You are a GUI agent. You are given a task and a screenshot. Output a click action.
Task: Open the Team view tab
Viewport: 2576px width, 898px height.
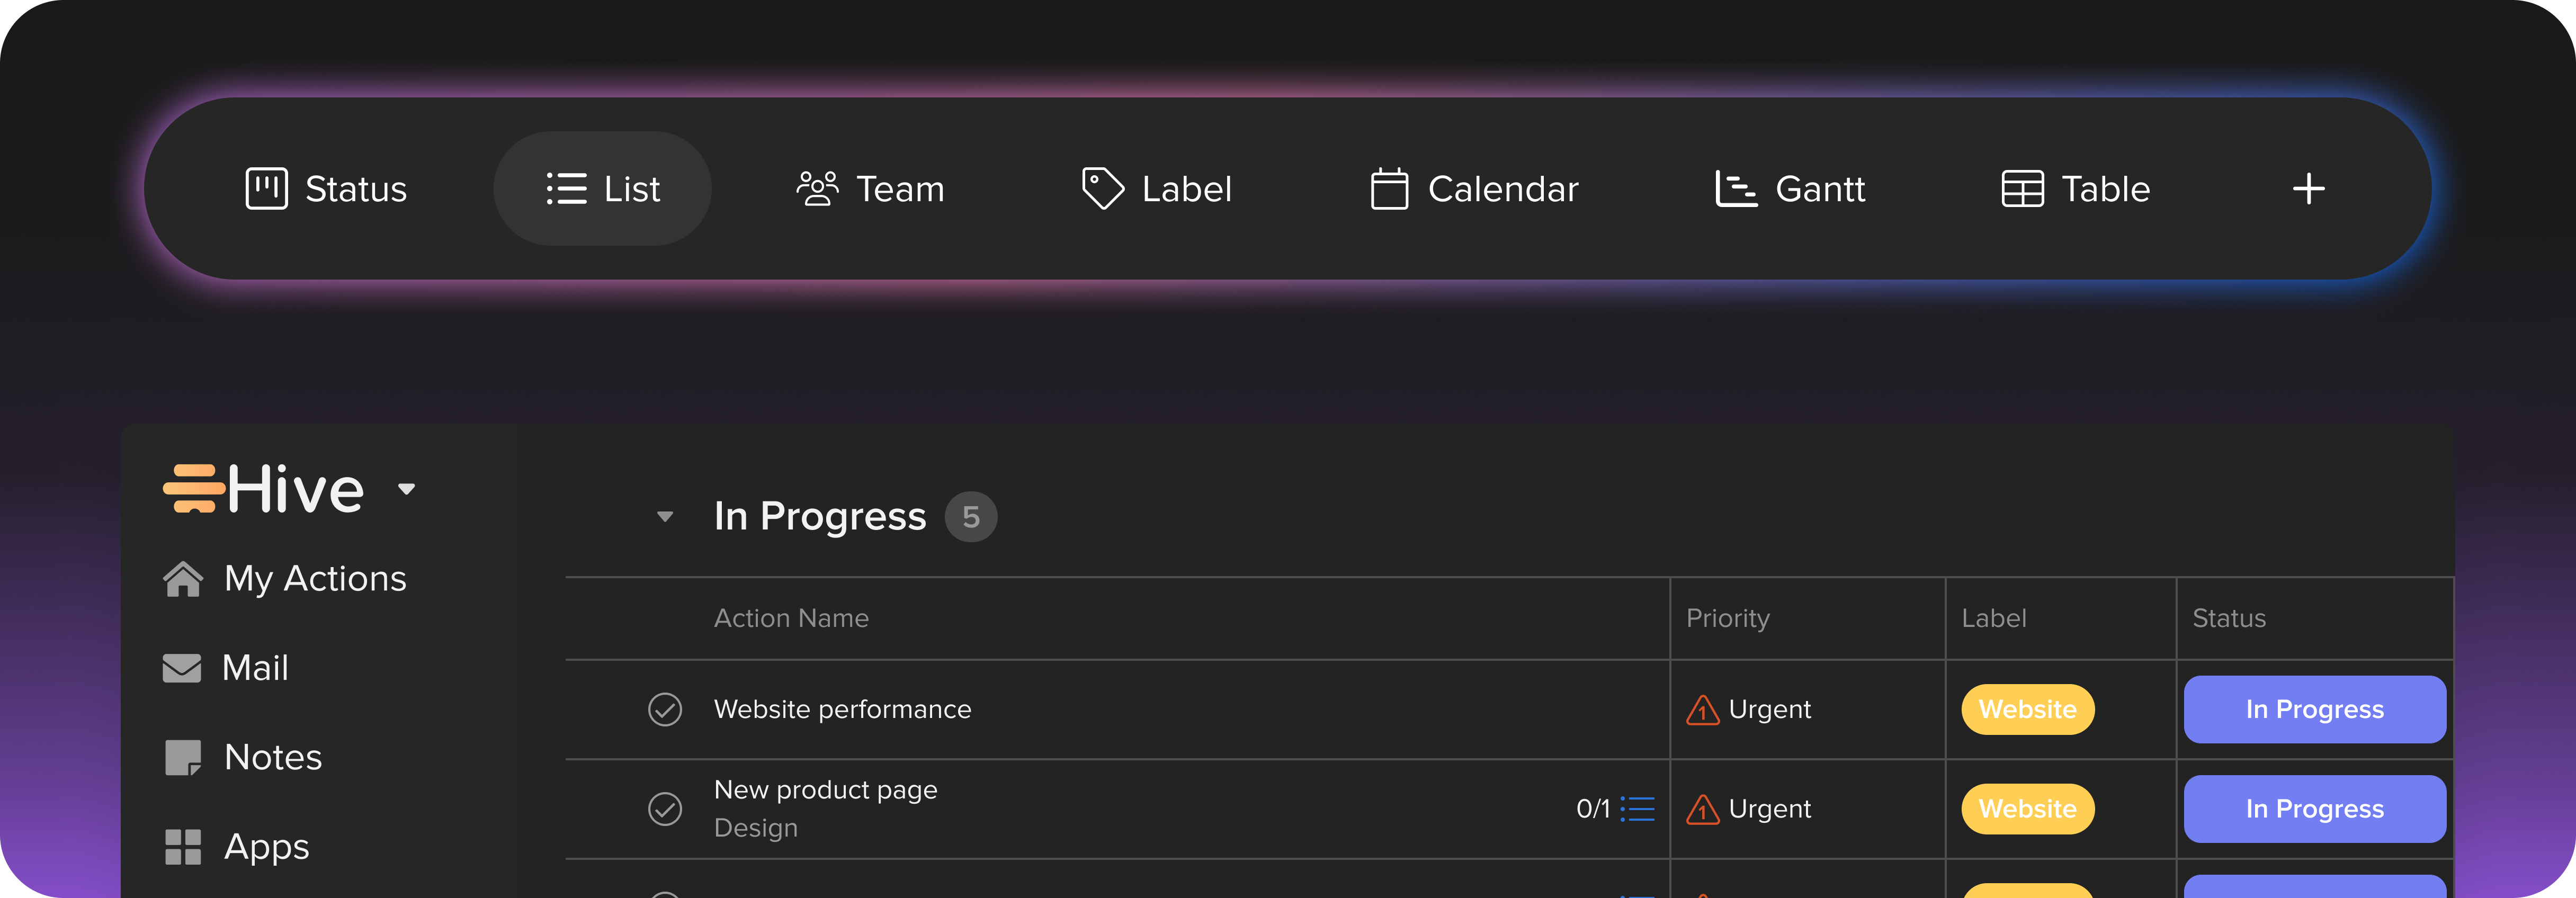[x=870, y=189]
